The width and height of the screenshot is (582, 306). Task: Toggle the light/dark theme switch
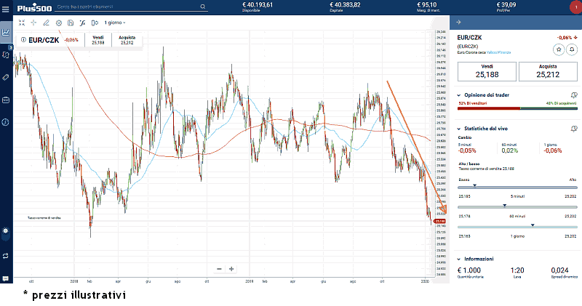(x=6, y=230)
